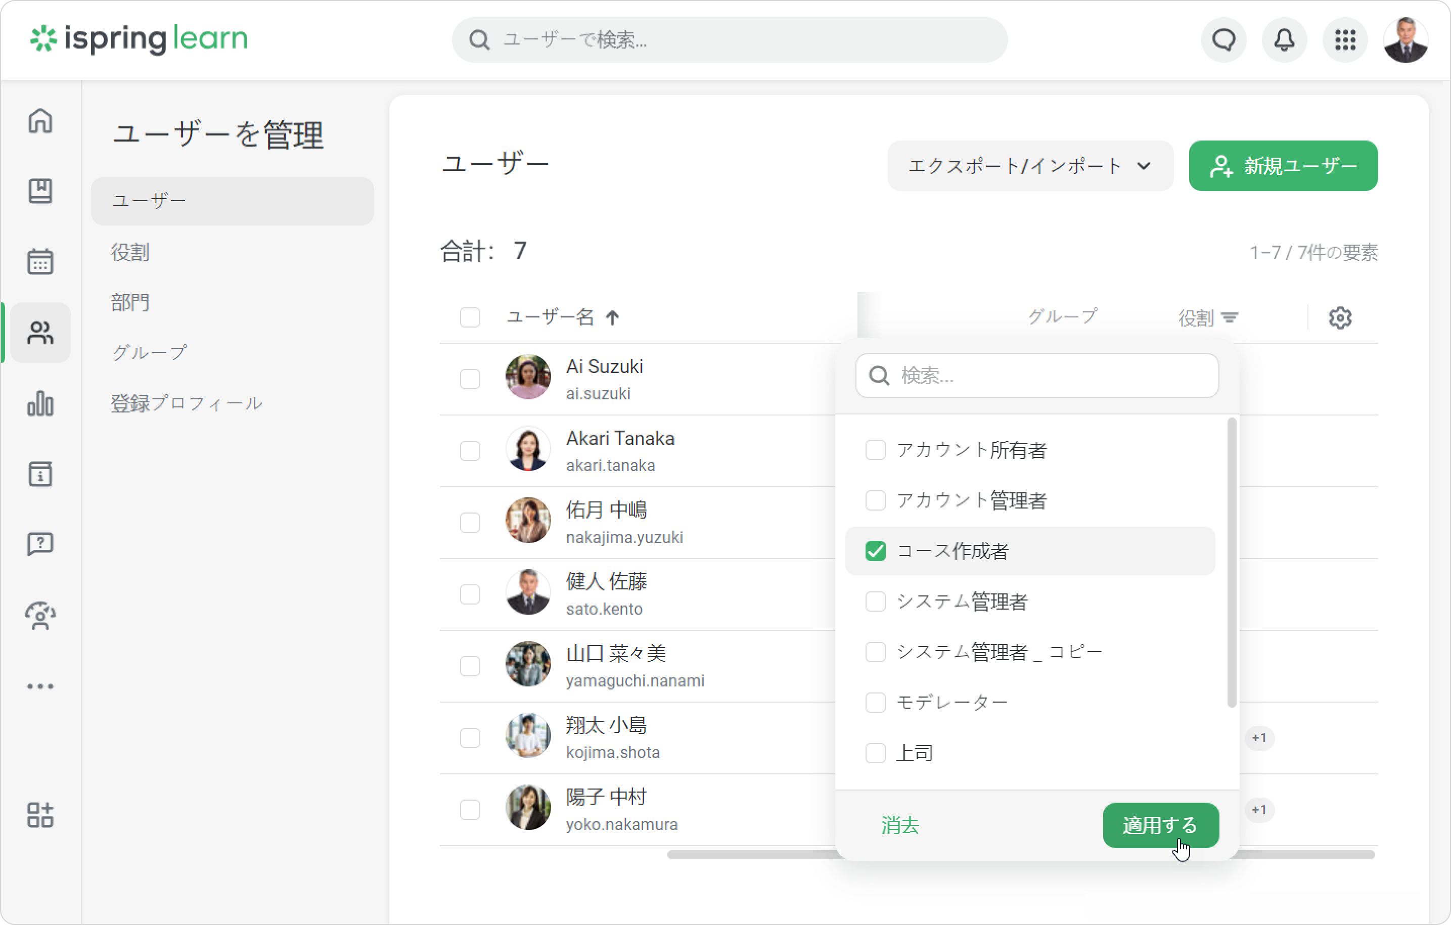
Task: Open 部門 in the management menu
Action: click(x=130, y=302)
